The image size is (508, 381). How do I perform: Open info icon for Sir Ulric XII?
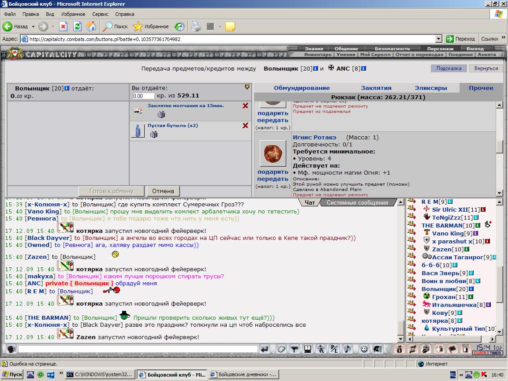click(x=483, y=209)
